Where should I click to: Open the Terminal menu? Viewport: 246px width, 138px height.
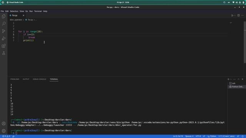pyautogui.click(x=38, y=11)
